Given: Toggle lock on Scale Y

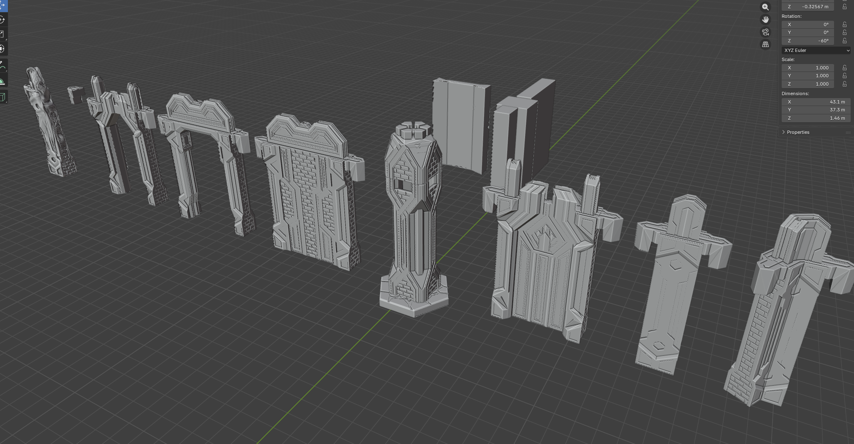Looking at the screenshot, I should (844, 76).
